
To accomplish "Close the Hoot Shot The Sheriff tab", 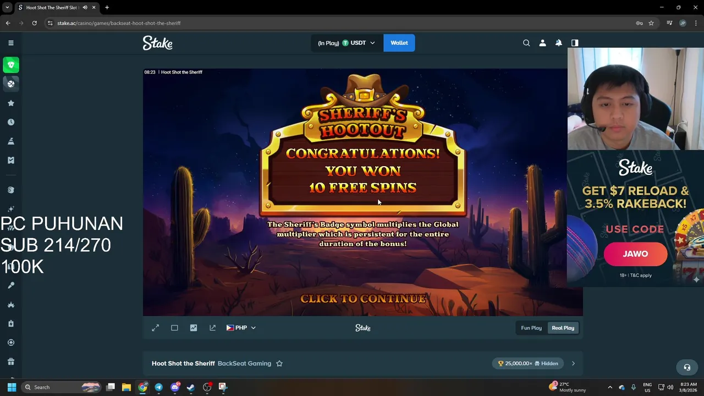I will click(94, 8).
